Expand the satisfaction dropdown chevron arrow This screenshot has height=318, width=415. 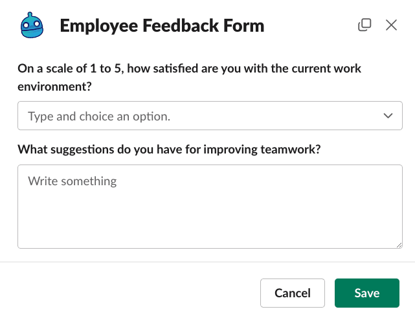pos(388,116)
